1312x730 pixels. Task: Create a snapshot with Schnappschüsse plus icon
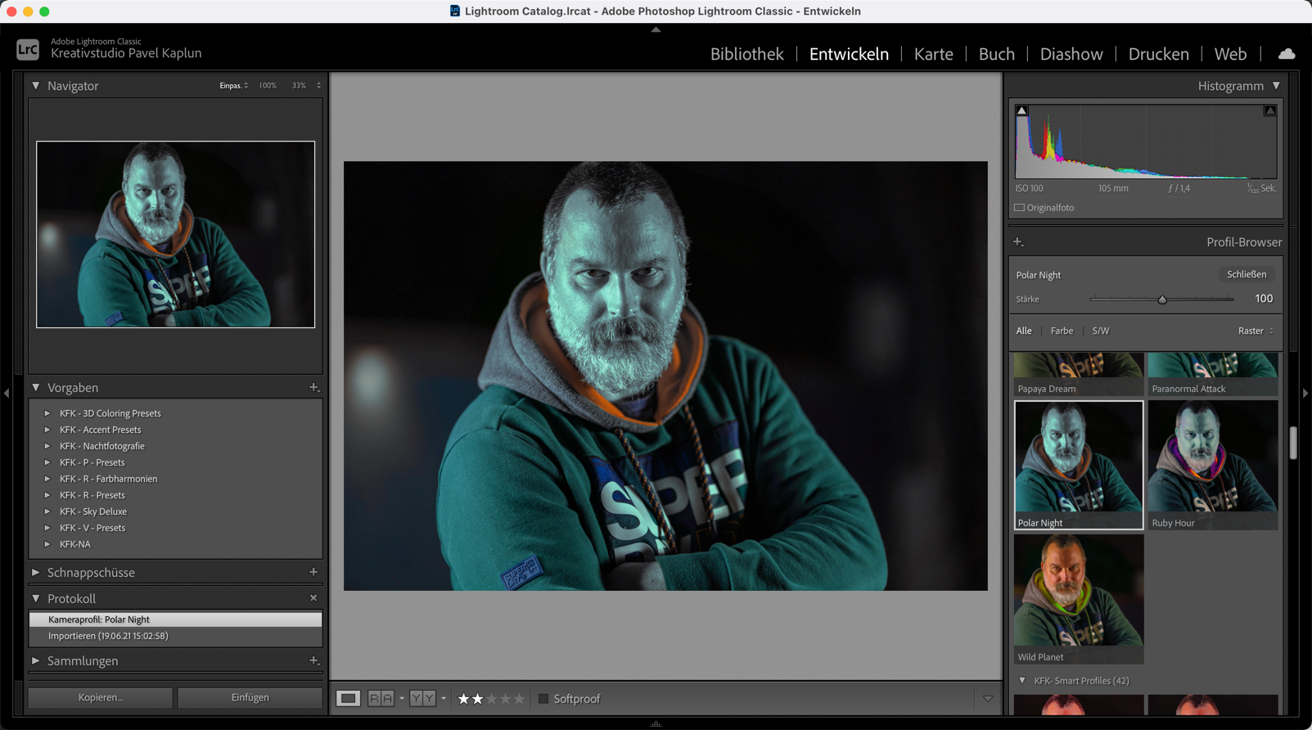(313, 572)
